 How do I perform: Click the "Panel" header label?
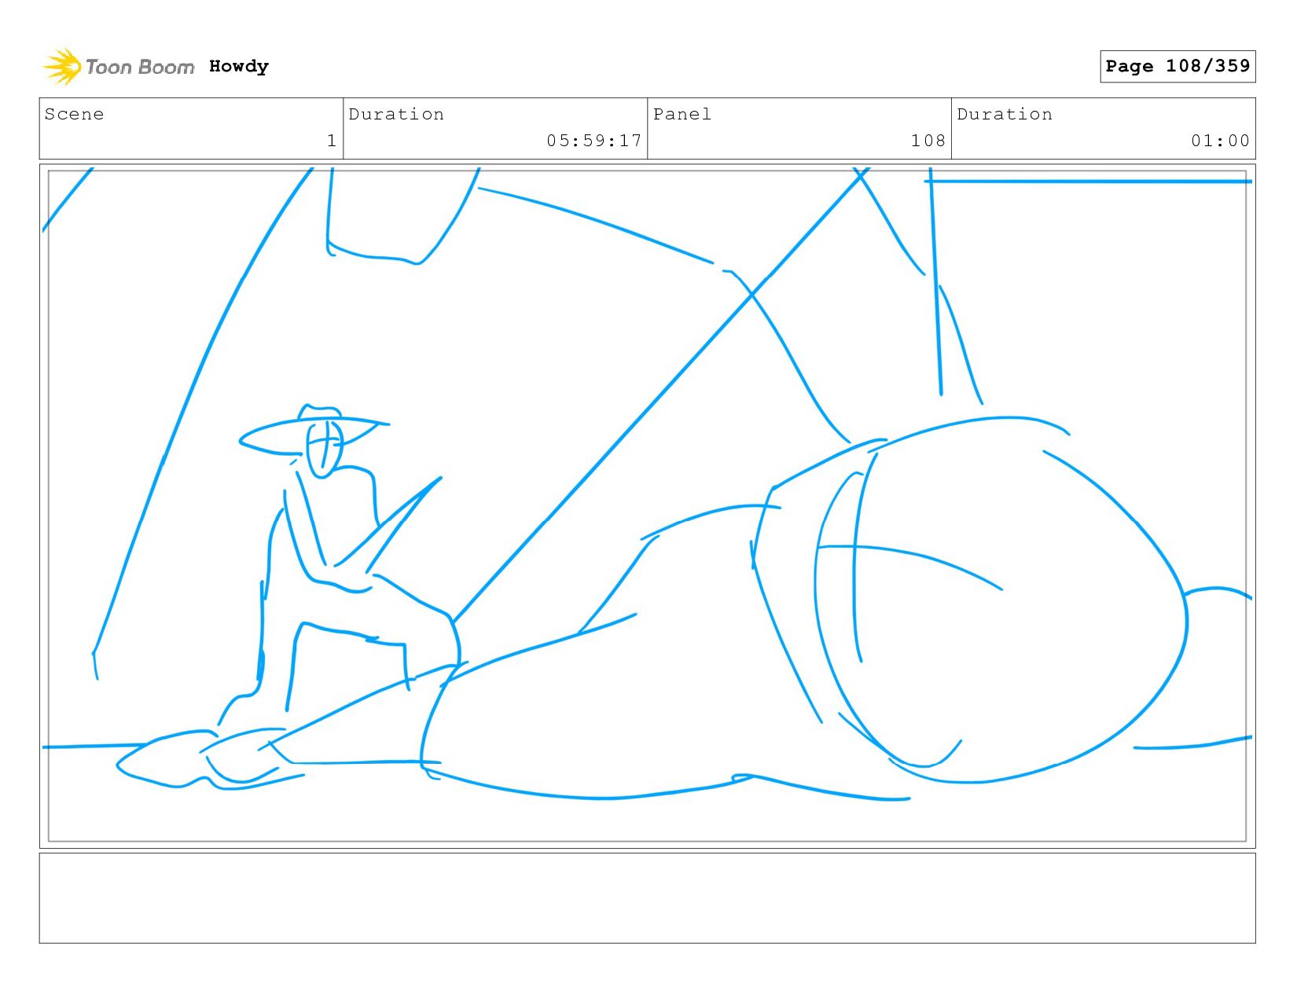click(682, 114)
